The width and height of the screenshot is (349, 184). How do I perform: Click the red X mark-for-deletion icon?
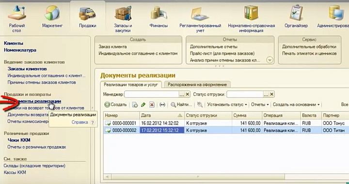[x=152, y=105]
